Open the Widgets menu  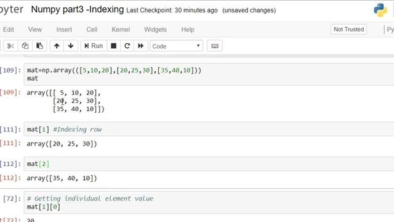(156, 30)
